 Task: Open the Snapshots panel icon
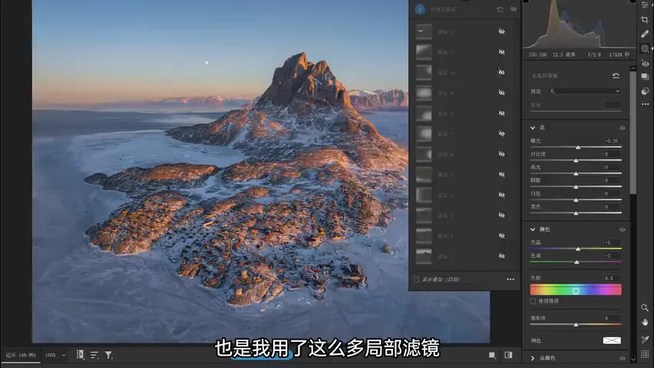(x=645, y=77)
